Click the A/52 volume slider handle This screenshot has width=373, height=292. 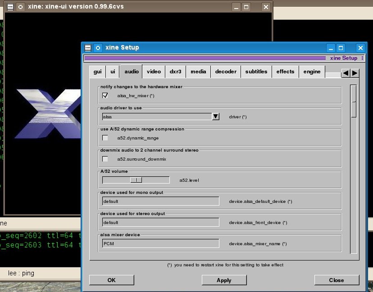coord(136,180)
